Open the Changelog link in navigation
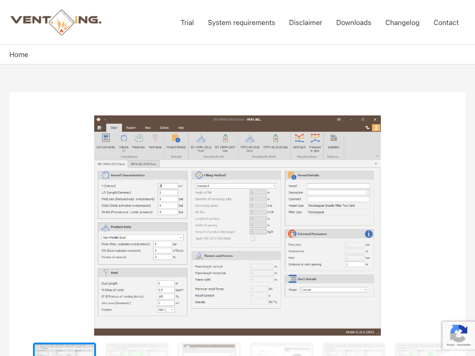 coord(402,23)
